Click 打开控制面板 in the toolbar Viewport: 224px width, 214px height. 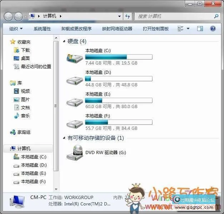point(156,29)
